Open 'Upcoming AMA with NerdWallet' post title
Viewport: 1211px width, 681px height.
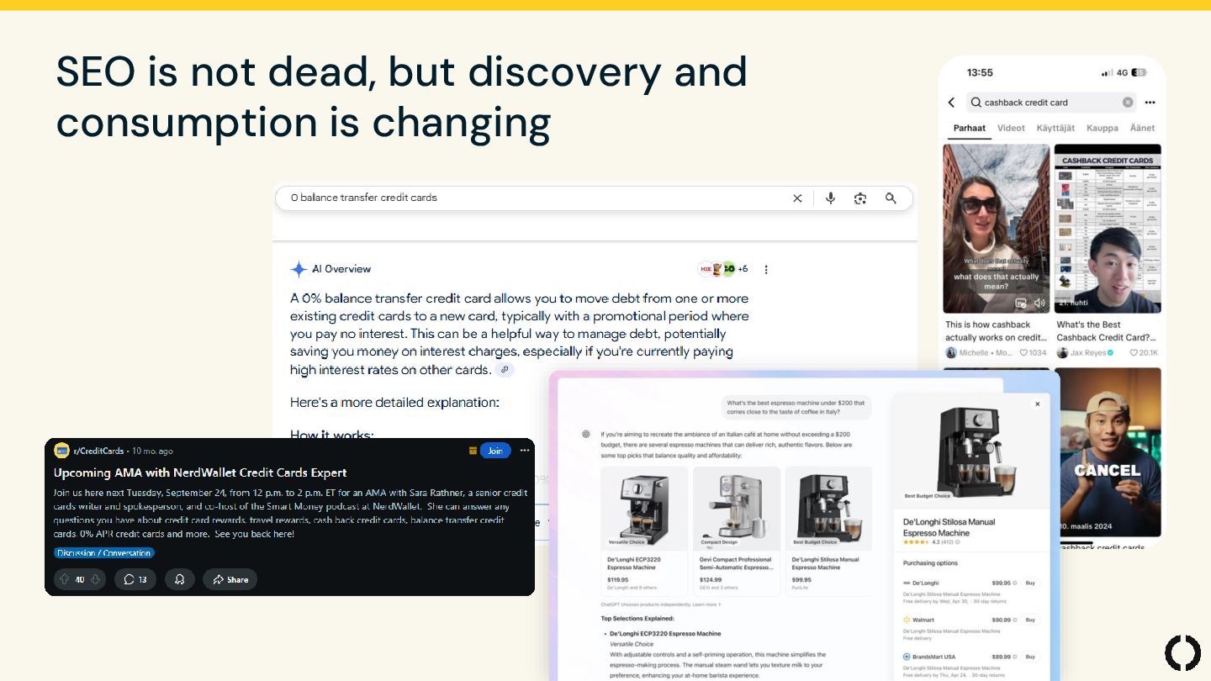[x=200, y=472]
